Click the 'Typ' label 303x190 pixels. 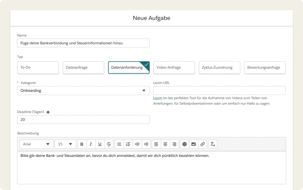20,57
